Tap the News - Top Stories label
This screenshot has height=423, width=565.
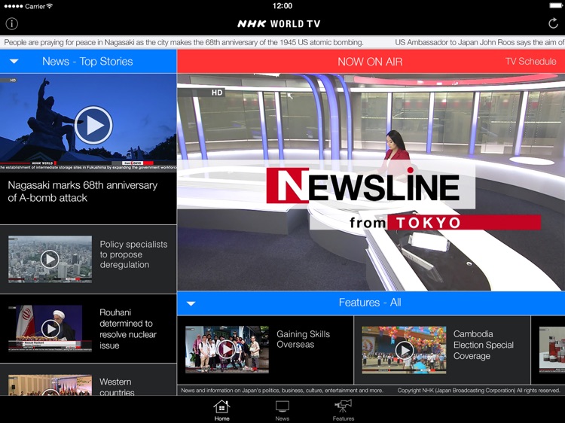click(87, 61)
